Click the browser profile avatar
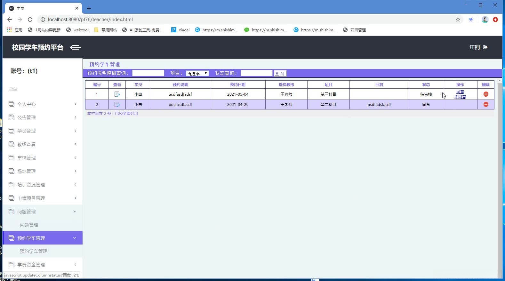The width and height of the screenshot is (505, 281). (485, 20)
